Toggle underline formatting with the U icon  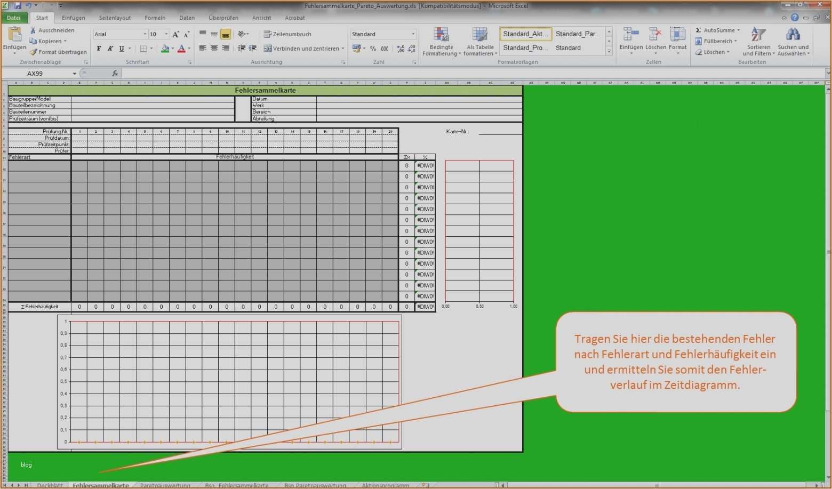121,48
